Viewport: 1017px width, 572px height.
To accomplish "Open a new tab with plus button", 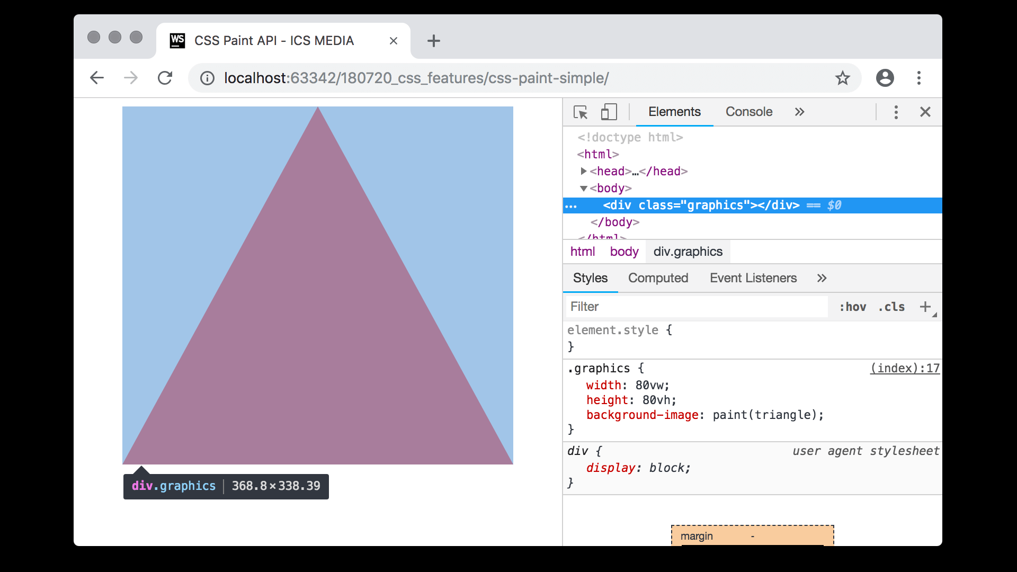I will [x=433, y=41].
